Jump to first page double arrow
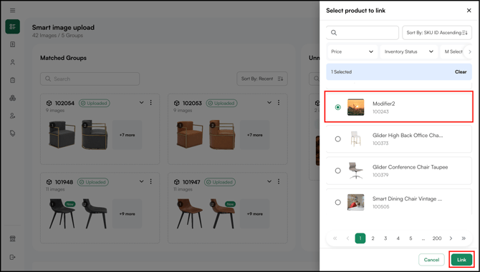Screen dimensions: 480x272 click(335, 238)
